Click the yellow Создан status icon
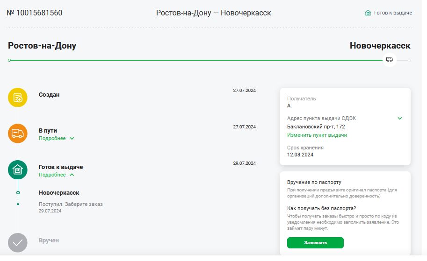The height and width of the screenshot is (261, 427). coord(18,97)
